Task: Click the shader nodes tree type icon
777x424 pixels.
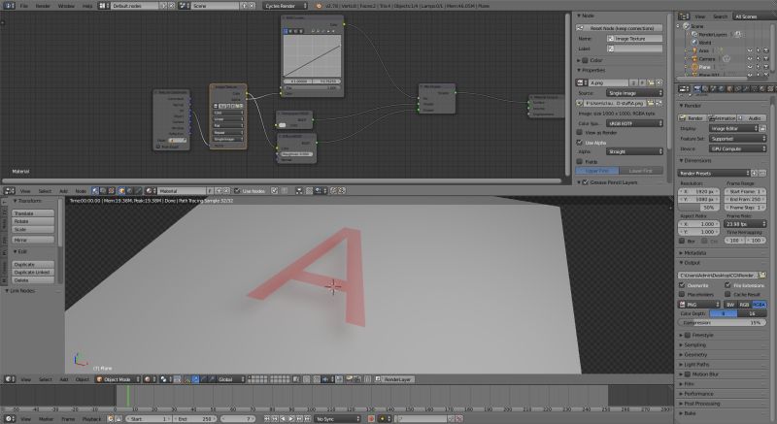Action: pos(95,191)
